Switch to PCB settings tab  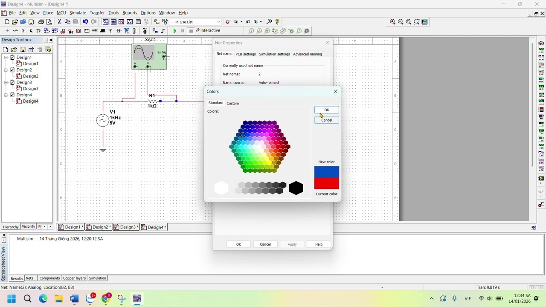click(246, 54)
